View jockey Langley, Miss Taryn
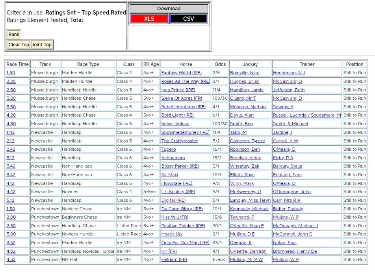The image size is (375, 272). point(250,200)
